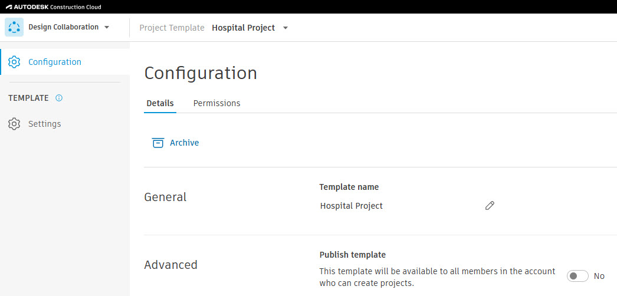Click the Archive link
The height and width of the screenshot is (296, 617).
[184, 143]
